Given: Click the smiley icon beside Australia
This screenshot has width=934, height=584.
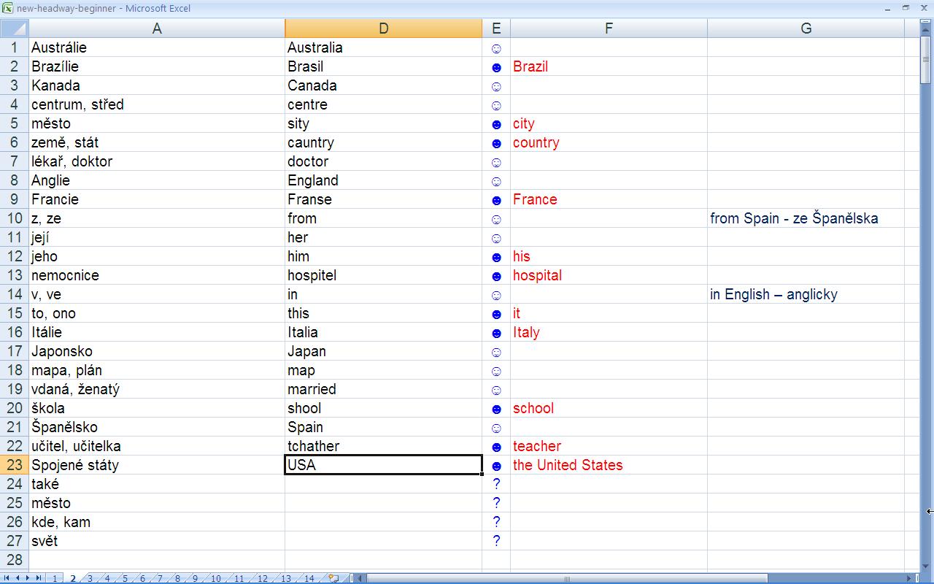Looking at the screenshot, I should (496, 47).
